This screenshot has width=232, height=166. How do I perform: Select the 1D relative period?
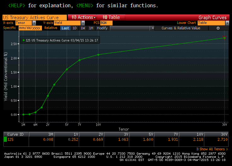tap(74, 28)
